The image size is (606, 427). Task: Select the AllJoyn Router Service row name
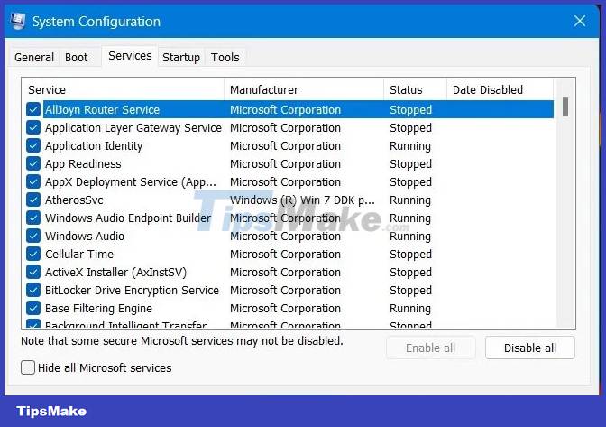pyautogui.click(x=103, y=110)
